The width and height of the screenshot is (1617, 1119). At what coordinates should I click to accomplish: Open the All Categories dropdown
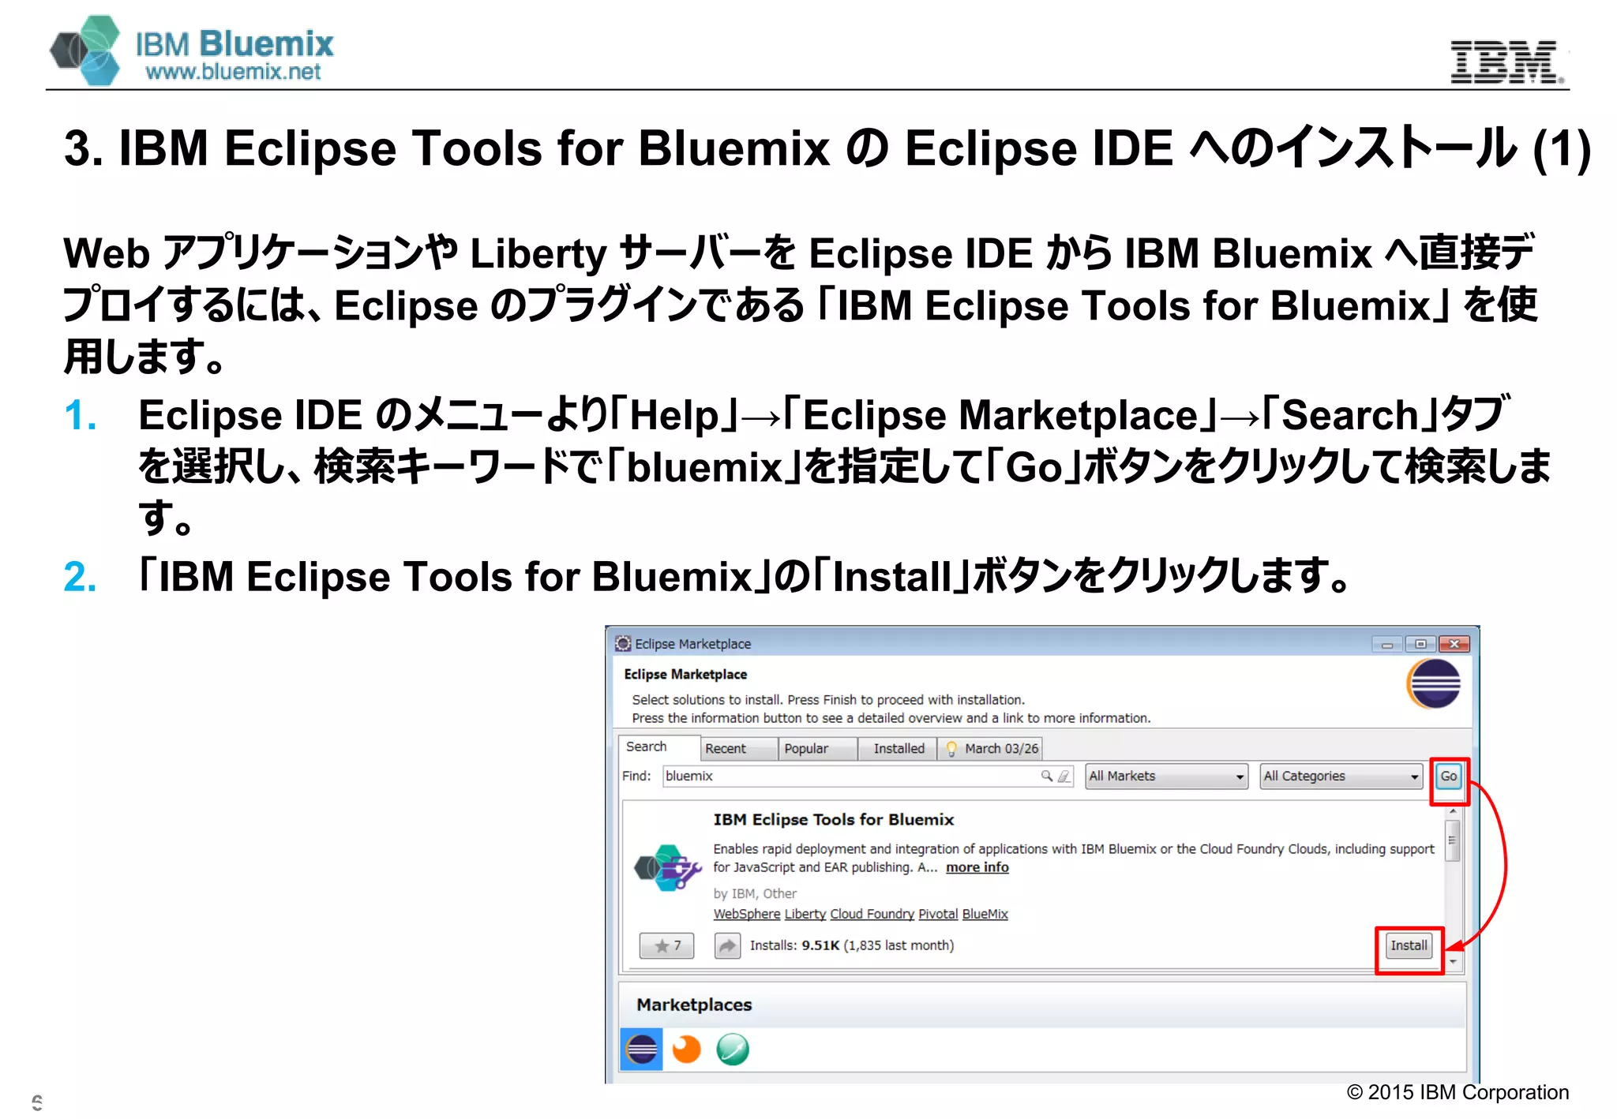1341,777
